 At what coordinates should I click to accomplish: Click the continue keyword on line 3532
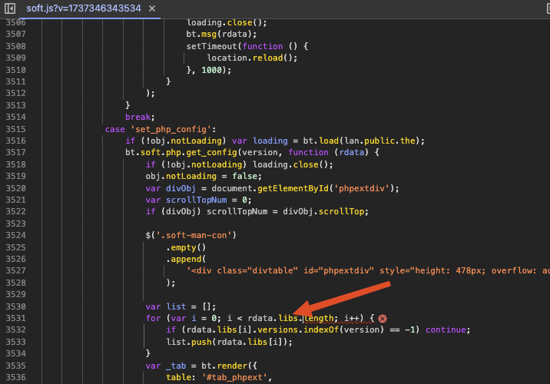446,329
